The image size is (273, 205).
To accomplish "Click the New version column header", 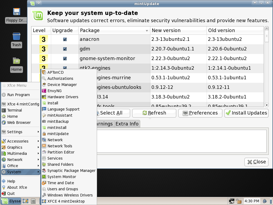I will click(x=178, y=30).
